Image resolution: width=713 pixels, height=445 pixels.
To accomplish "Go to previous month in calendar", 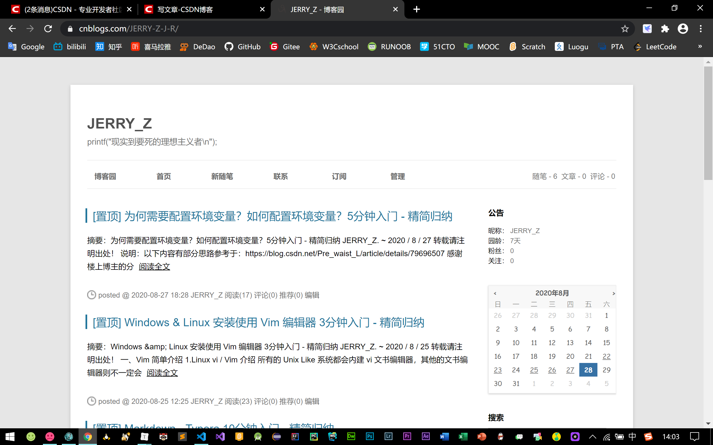I will (x=495, y=293).
